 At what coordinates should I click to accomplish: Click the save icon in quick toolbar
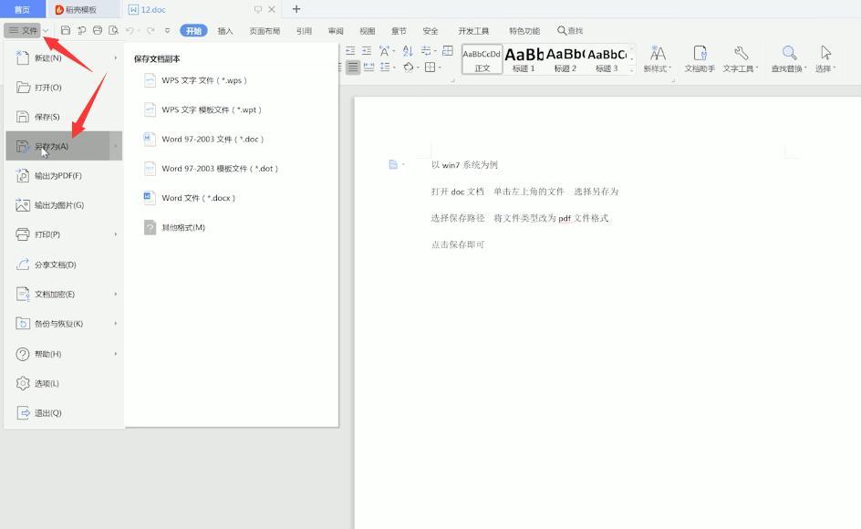tap(66, 31)
